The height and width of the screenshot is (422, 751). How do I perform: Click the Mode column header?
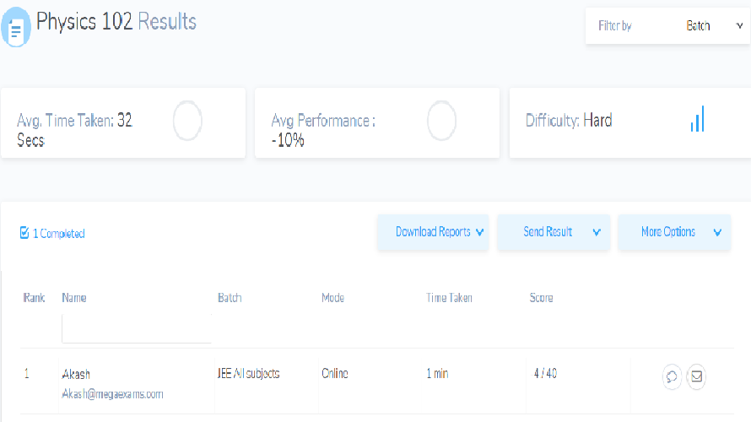(332, 298)
